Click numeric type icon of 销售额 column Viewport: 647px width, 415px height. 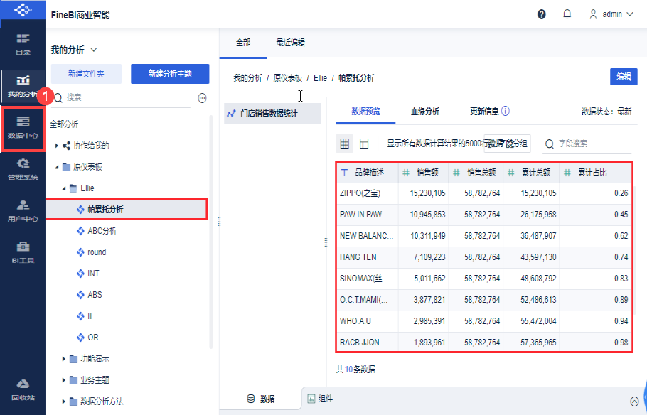(x=406, y=173)
